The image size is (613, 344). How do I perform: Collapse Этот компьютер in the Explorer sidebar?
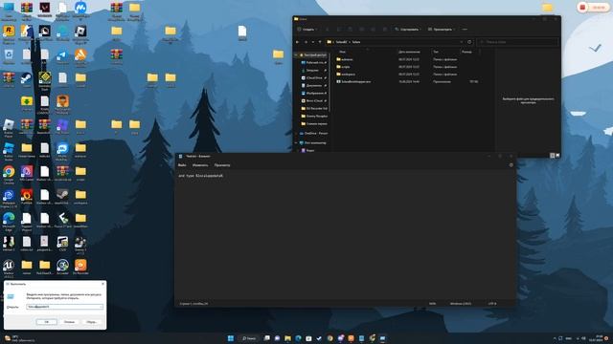click(x=296, y=142)
